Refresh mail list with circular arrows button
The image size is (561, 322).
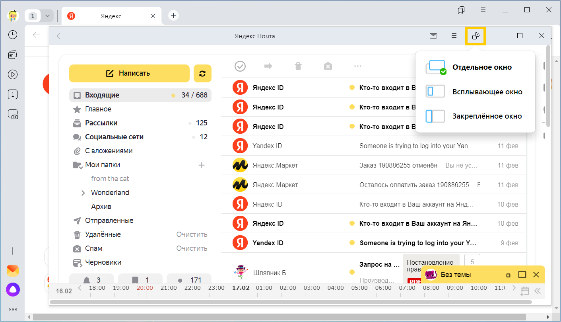tap(202, 73)
